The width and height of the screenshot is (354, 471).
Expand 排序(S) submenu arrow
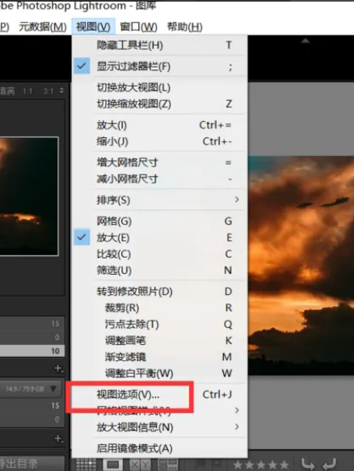[x=237, y=200]
